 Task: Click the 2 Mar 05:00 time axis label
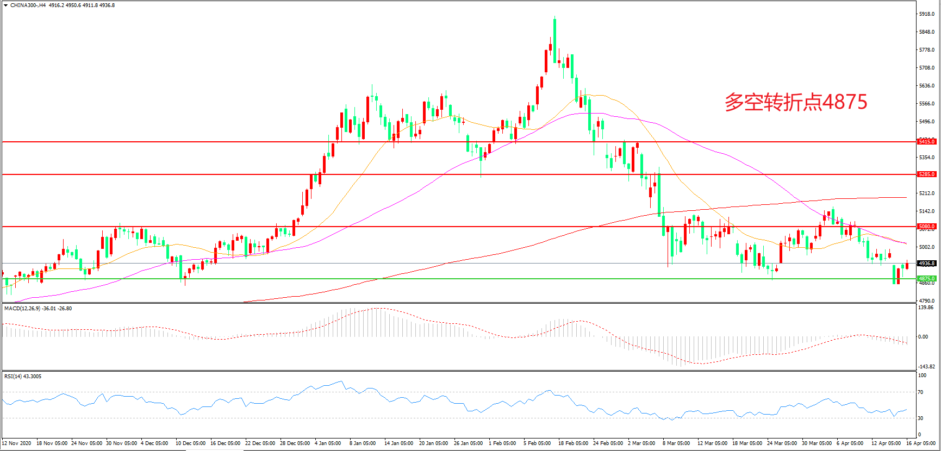point(641,443)
